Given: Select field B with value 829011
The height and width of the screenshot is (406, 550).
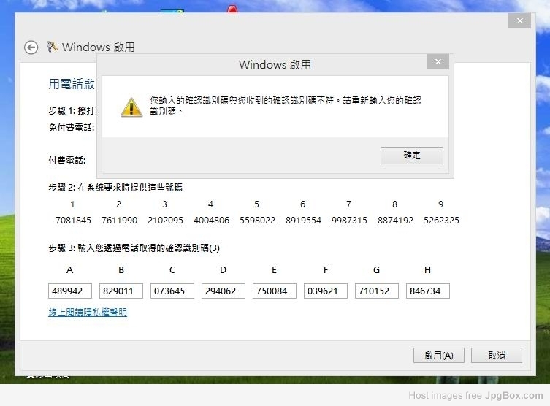Looking at the screenshot, I should tap(121, 291).
